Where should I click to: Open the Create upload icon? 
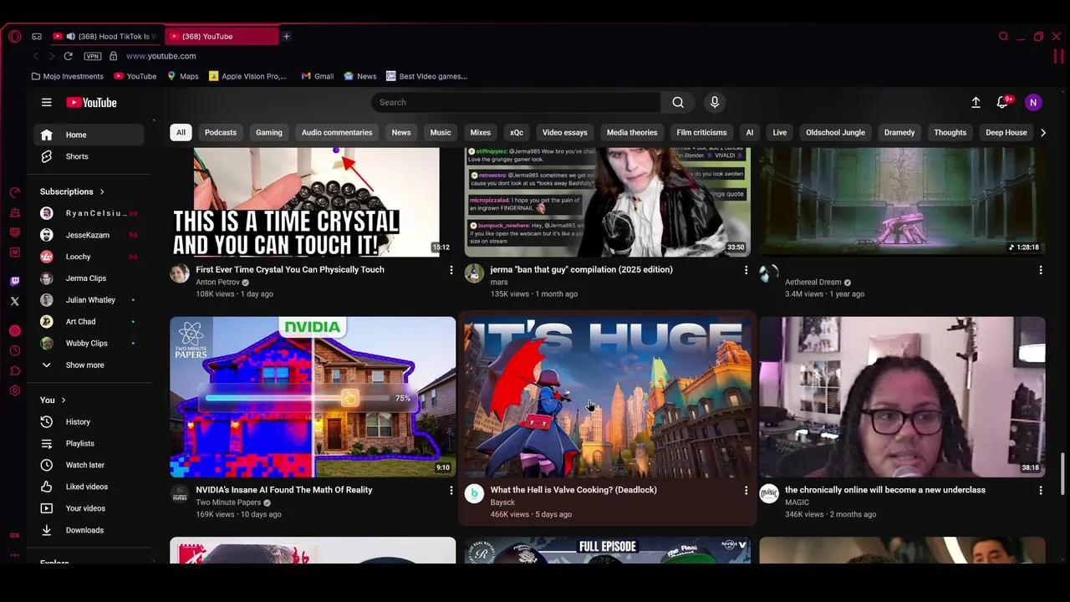pos(976,102)
